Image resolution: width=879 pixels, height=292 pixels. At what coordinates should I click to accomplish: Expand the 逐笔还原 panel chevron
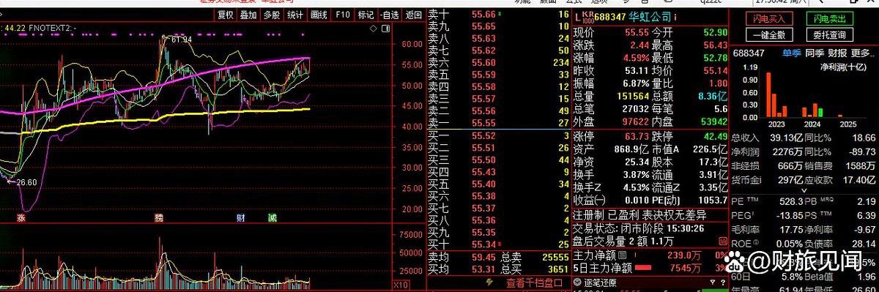(577, 282)
